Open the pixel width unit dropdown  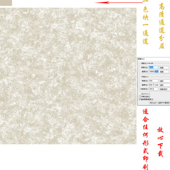165,68
